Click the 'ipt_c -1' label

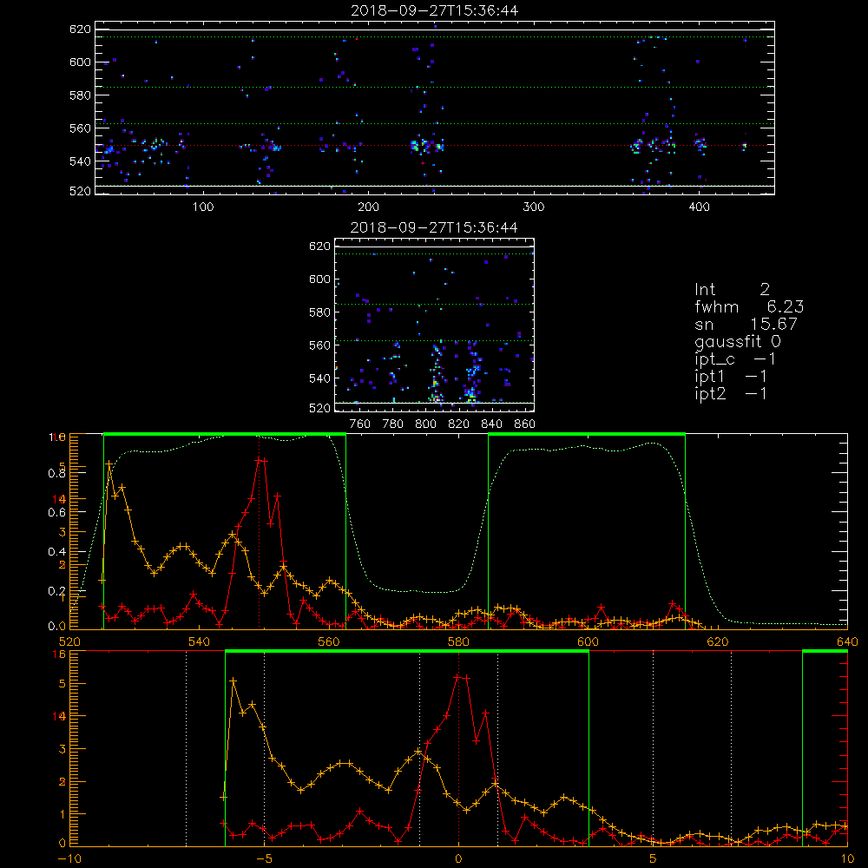click(735, 359)
